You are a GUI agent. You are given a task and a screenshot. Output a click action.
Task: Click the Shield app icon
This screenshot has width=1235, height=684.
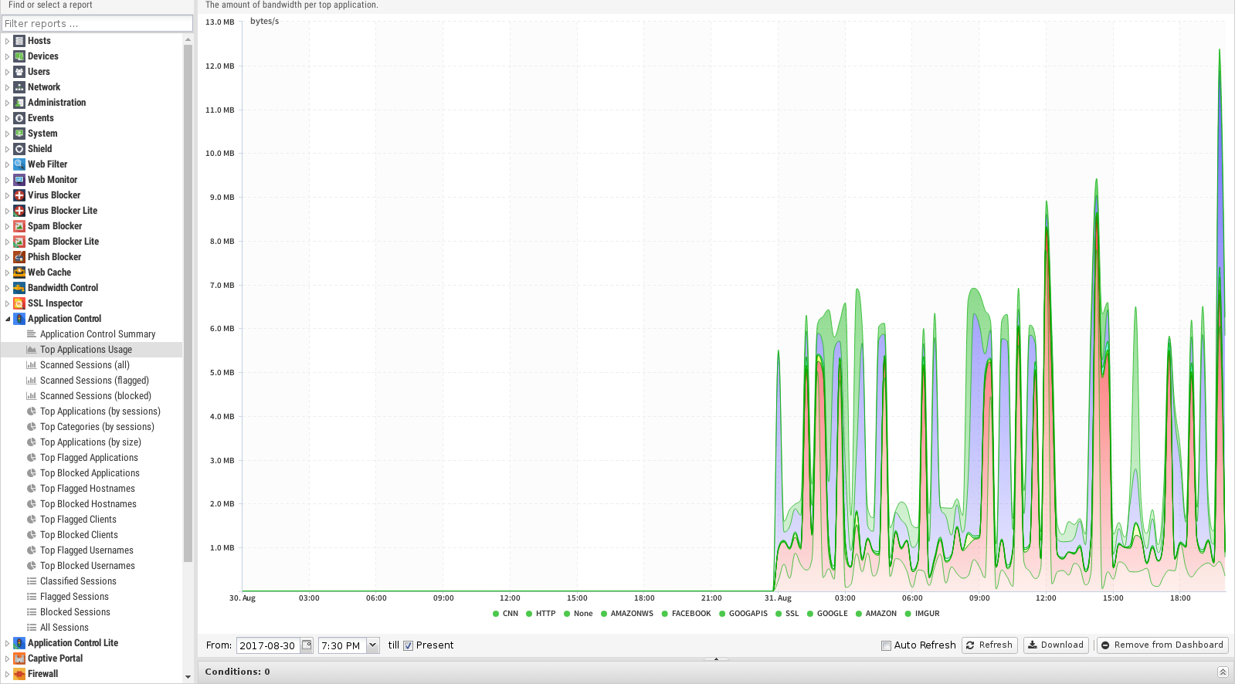coord(19,149)
